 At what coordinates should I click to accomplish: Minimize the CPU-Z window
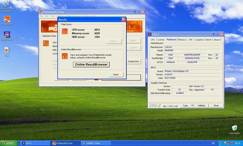(x=212, y=34)
